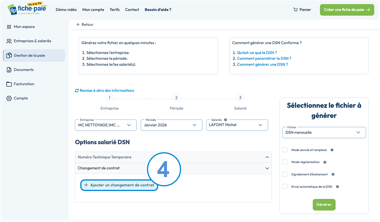Open Comment paramétrer la DSN ? link
The width and height of the screenshot is (380, 222).
coord(264,59)
